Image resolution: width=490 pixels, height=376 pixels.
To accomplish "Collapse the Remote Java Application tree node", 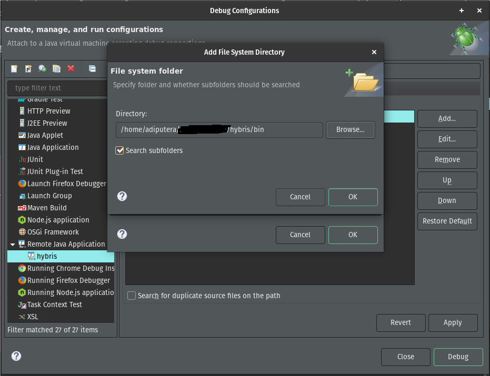I will click(x=12, y=244).
